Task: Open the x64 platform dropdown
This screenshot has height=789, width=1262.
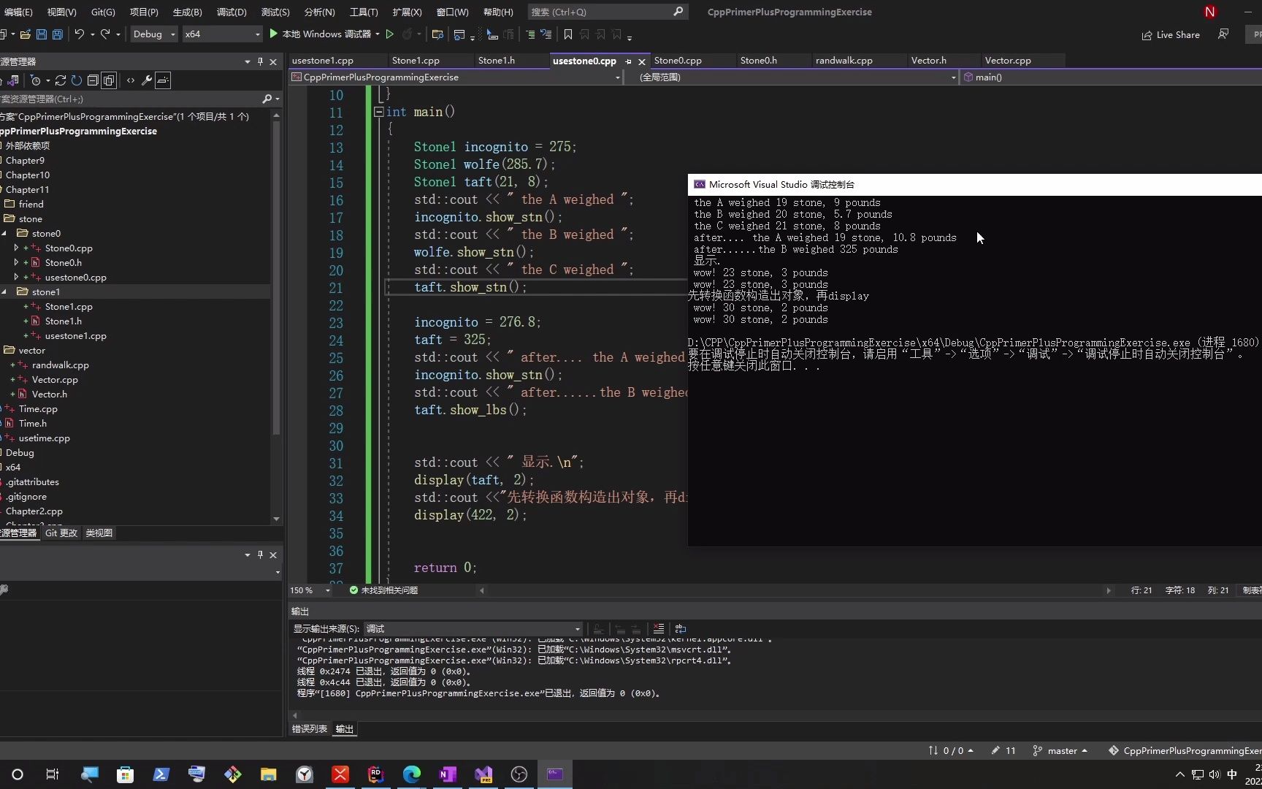Action: [222, 34]
